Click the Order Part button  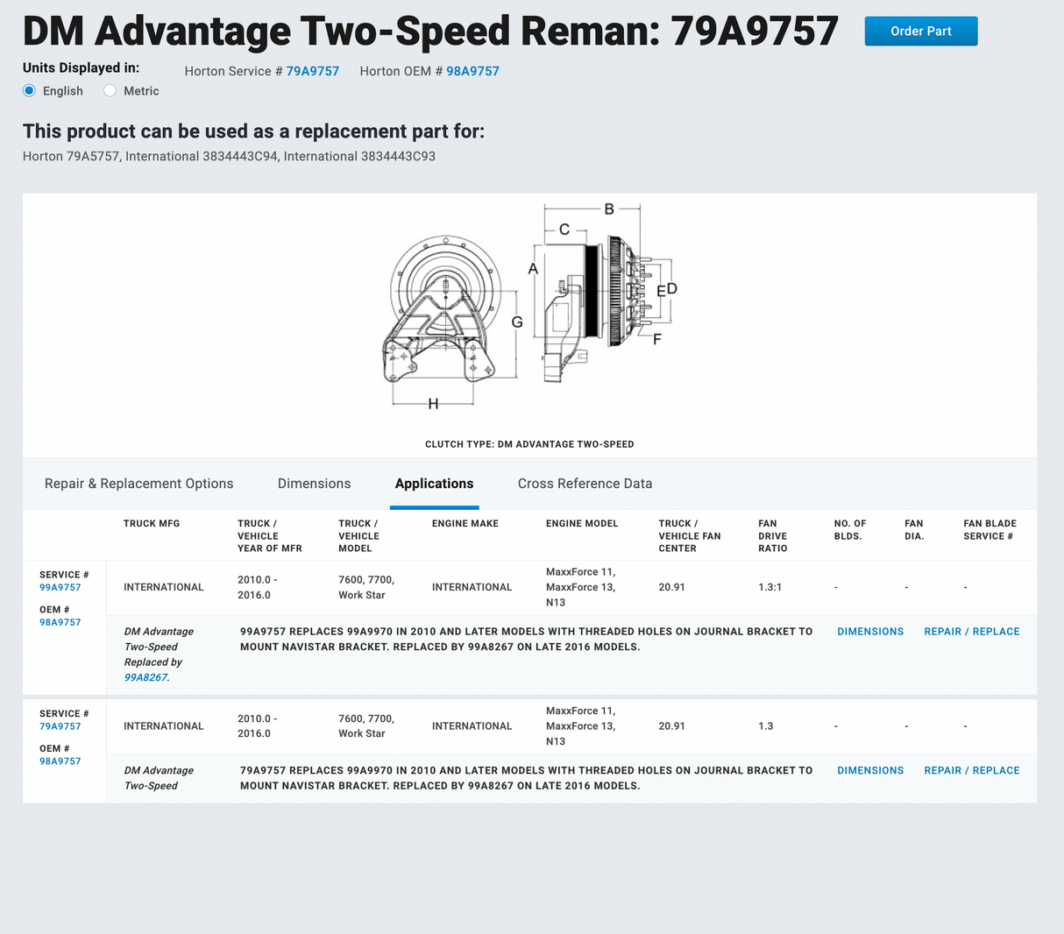920,31
